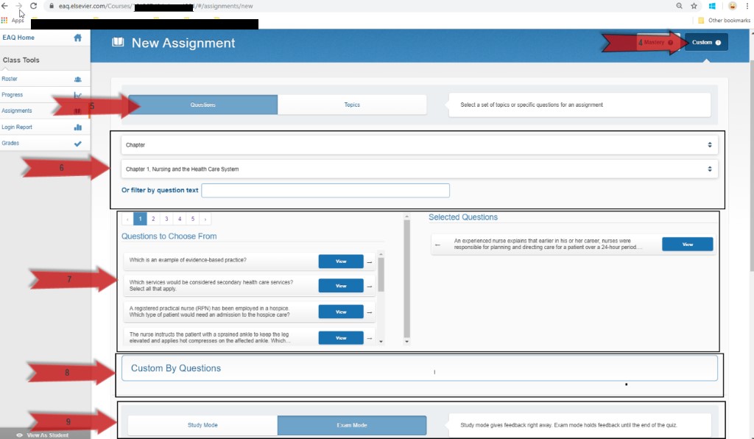The image size is (754, 439).
Task: Switch the assignment to Study Mode
Action: click(202, 425)
